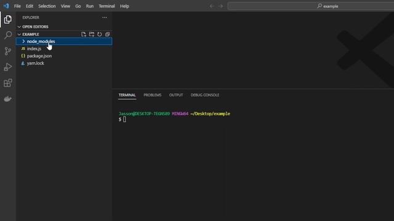Switch to the Debug Console tab

[x=205, y=95]
